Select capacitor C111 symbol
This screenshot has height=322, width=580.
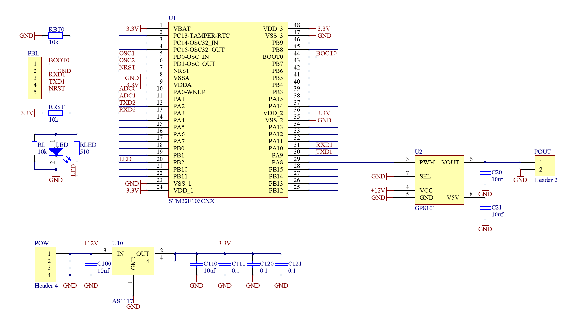[225, 264]
